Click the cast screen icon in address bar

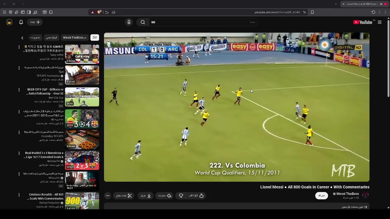[x=113, y=12]
